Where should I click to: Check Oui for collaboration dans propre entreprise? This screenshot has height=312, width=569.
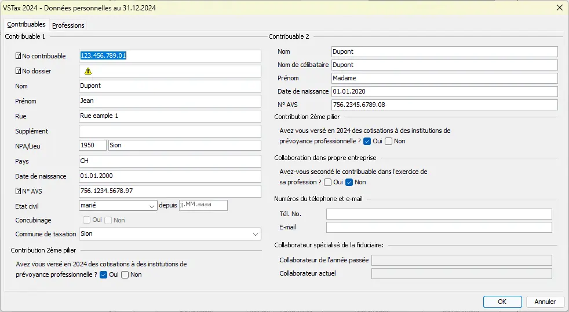coord(328,182)
